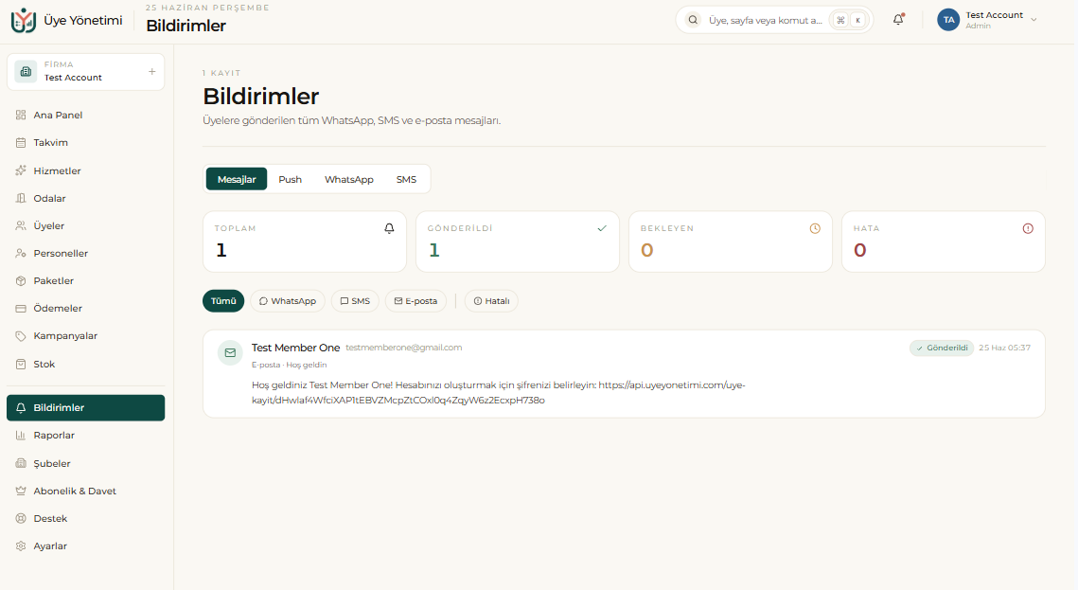
Task: Click the Personeller staff icon
Action: click(x=21, y=253)
